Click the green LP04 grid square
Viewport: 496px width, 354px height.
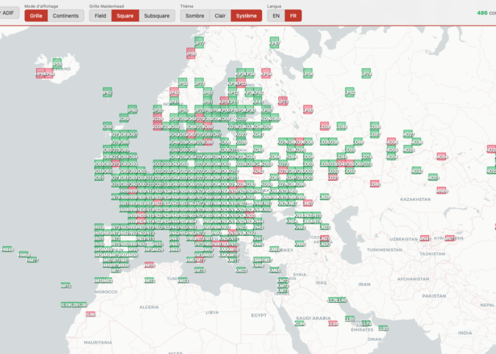[x=307, y=73]
